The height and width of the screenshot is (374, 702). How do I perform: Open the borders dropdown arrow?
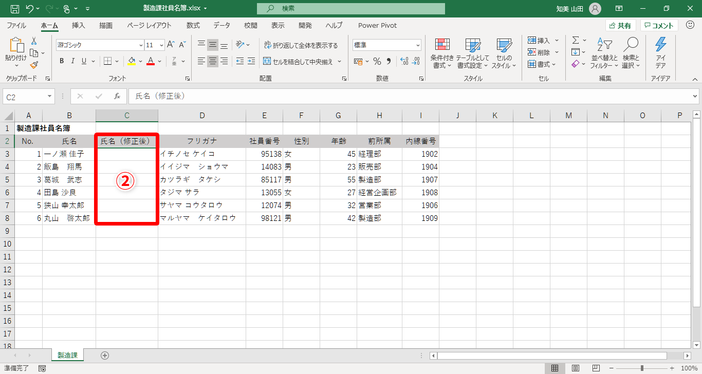pos(117,61)
